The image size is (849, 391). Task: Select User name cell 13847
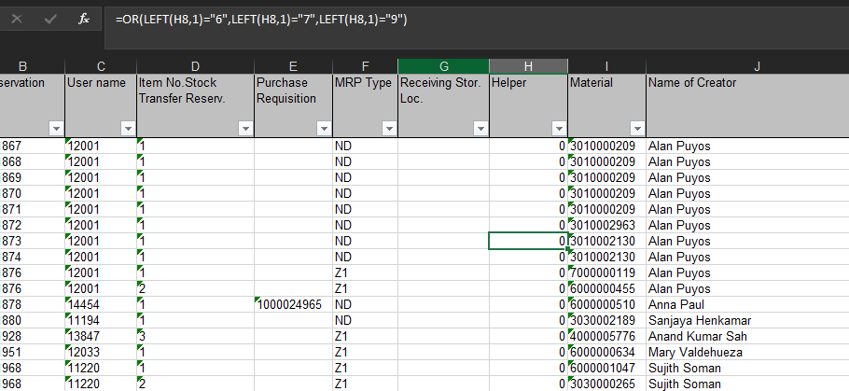pos(101,336)
